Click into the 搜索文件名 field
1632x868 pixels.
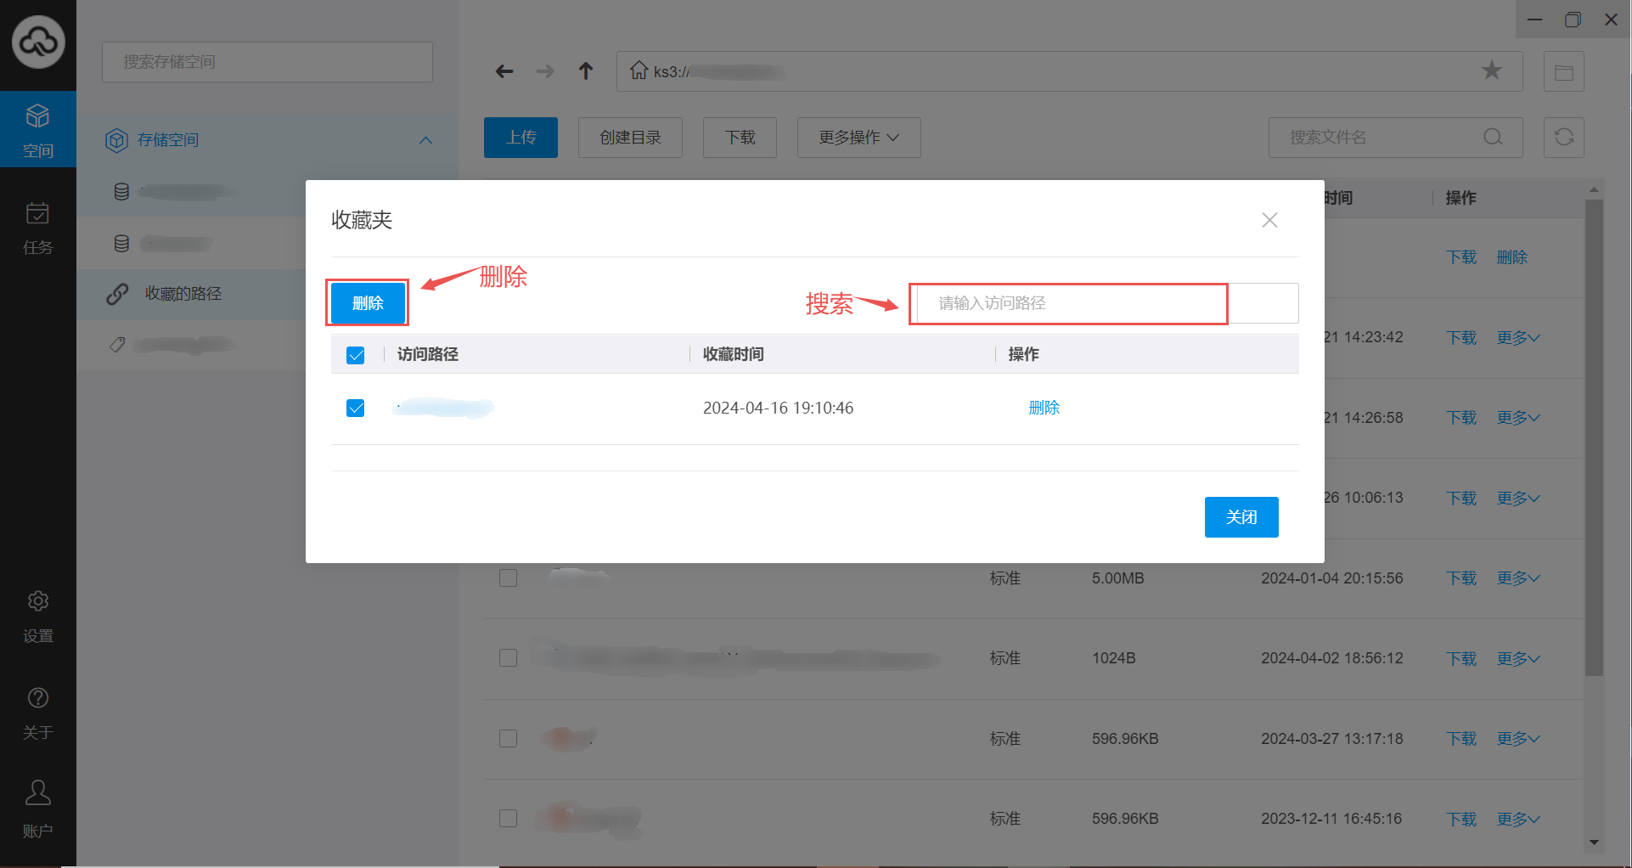[x=1395, y=138]
